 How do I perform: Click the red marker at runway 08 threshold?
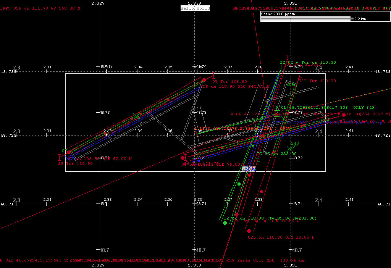tap(183, 158)
